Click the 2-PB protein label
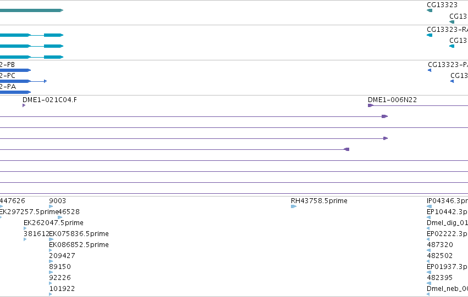Screen dimensions: 468x297 pos(7,65)
